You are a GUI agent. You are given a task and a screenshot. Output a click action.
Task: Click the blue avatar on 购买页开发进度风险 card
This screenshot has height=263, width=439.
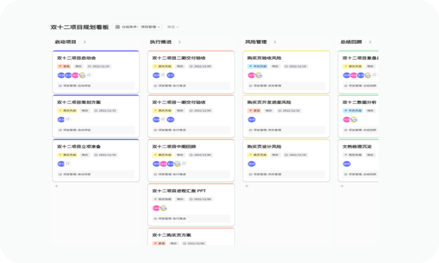pyautogui.click(x=251, y=119)
